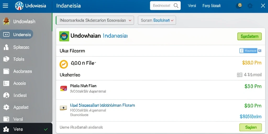
Task: Click the search magnifier icon
Action: tap(176, 6)
